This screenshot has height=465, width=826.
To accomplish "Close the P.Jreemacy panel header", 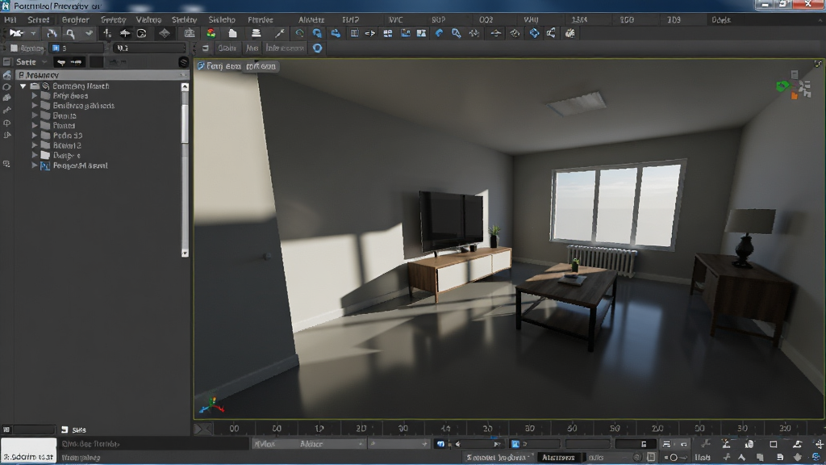I will 183,75.
